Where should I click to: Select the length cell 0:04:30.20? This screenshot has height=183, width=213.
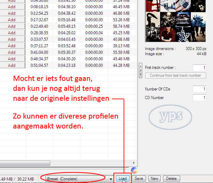[x=67, y=59]
